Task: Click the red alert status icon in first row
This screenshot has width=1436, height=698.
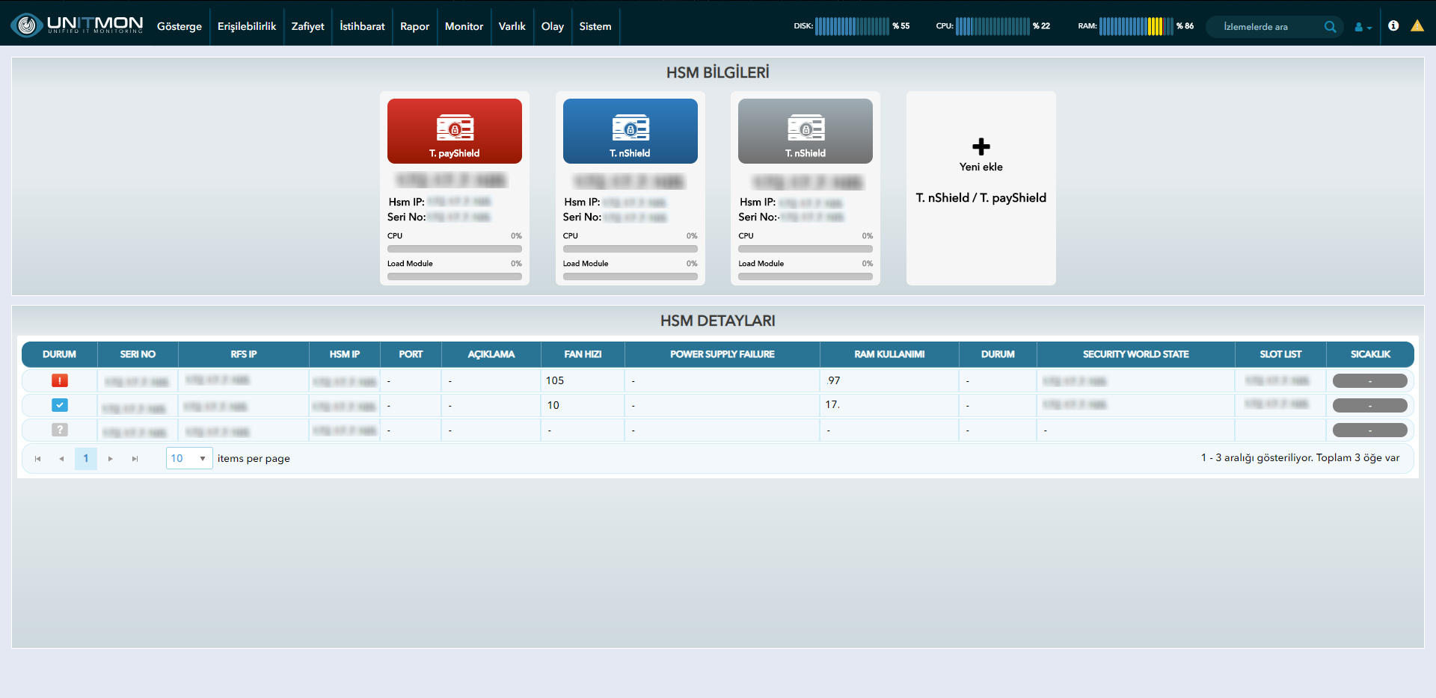Action: click(x=60, y=380)
